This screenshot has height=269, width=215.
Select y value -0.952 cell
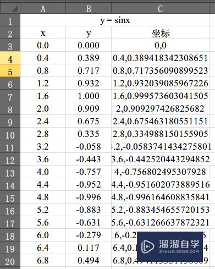[x=89, y=184]
